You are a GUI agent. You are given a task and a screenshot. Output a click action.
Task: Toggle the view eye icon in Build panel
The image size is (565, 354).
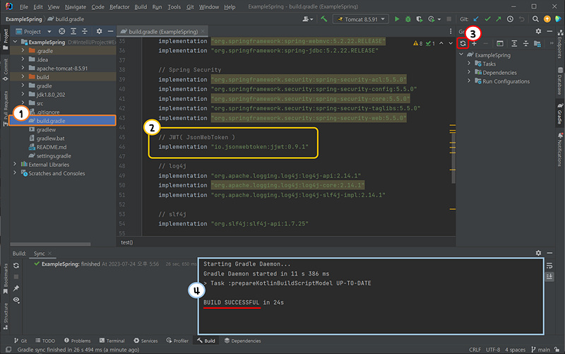[16, 300]
